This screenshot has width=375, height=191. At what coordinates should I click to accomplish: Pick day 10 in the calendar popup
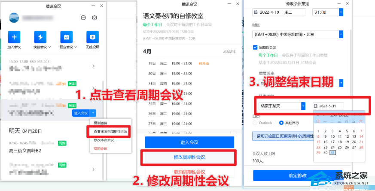(332, 136)
